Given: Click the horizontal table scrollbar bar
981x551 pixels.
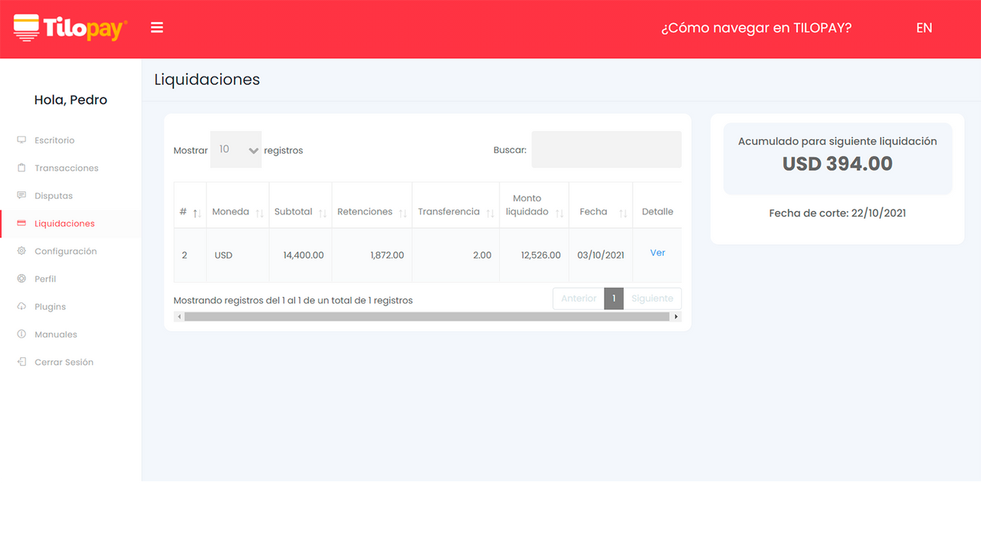Looking at the screenshot, I should [x=427, y=316].
